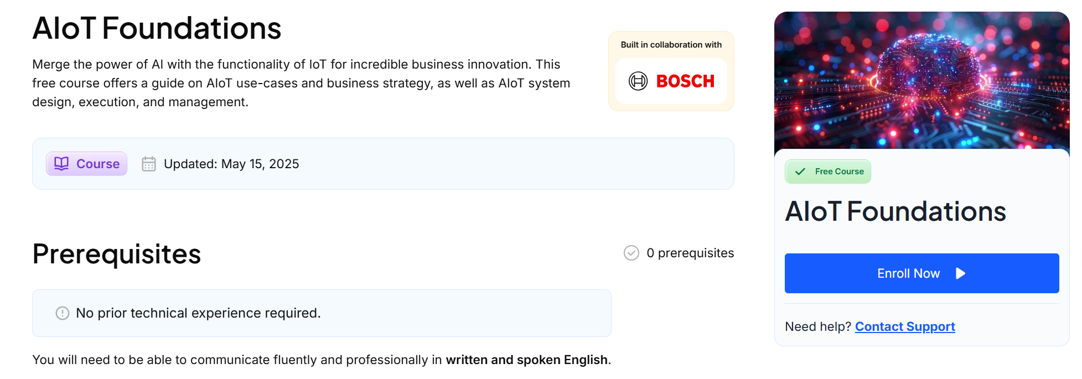Click the Free Course green badge

coord(828,172)
